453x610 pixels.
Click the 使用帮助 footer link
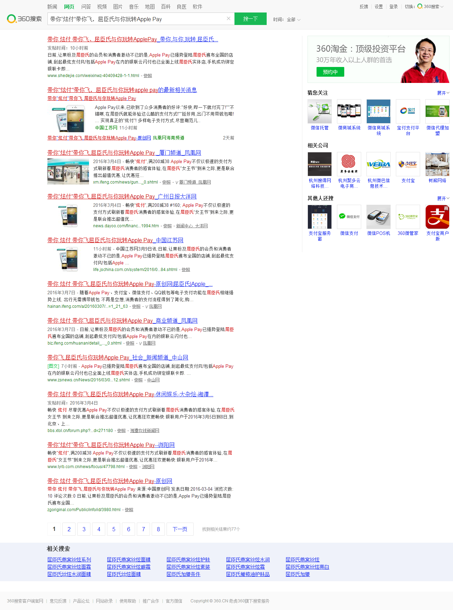128,601
